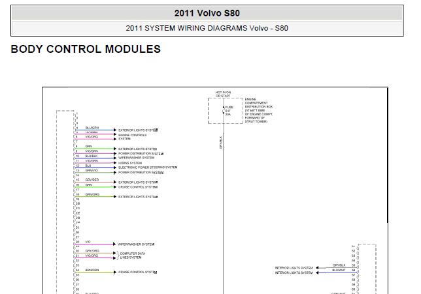This screenshot has width=421, height=294.
Task: Click pin number 1 on the left connector
Action: click(76, 113)
